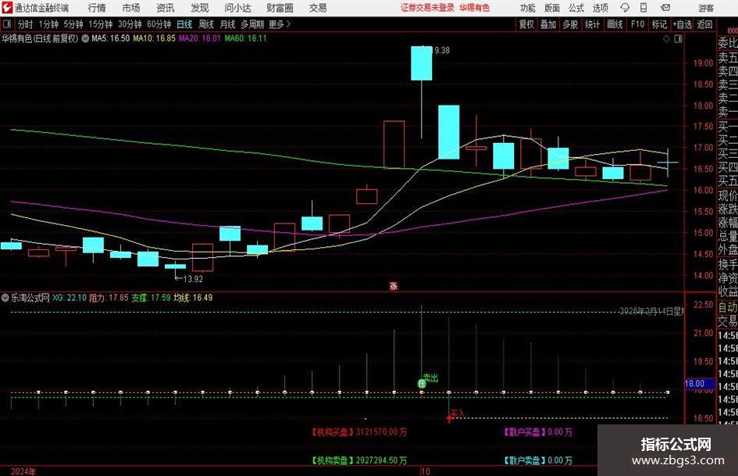
Task: Click the 证券交易未登录 login link
Action: pos(427,8)
